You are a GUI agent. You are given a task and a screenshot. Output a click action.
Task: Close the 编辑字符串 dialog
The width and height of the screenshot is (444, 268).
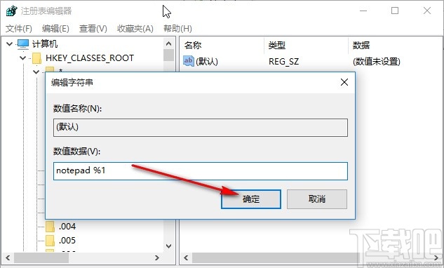tap(344, 83)
